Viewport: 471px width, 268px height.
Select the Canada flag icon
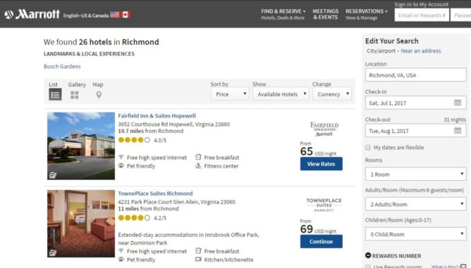[125, 15]
